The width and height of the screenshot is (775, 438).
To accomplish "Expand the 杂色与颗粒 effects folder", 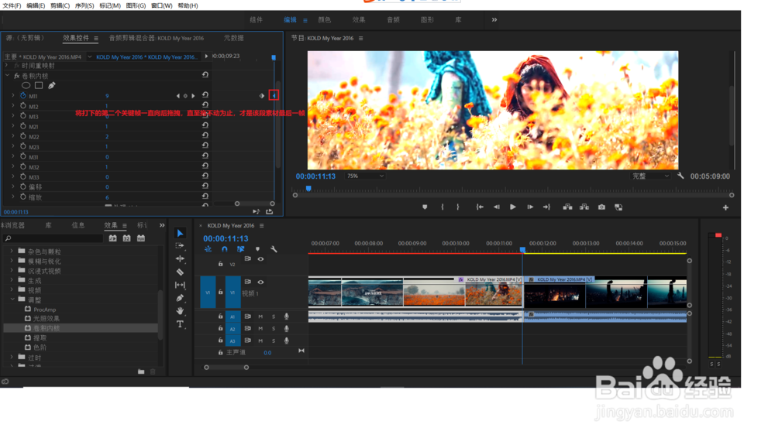I will click(x=12, y=251).
